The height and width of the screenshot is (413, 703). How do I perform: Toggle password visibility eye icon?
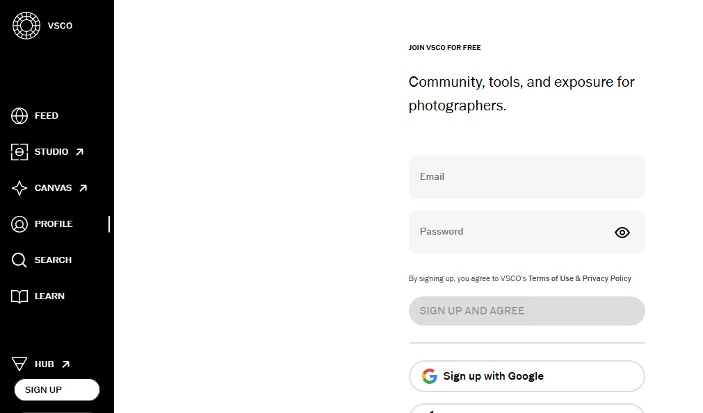622,233
